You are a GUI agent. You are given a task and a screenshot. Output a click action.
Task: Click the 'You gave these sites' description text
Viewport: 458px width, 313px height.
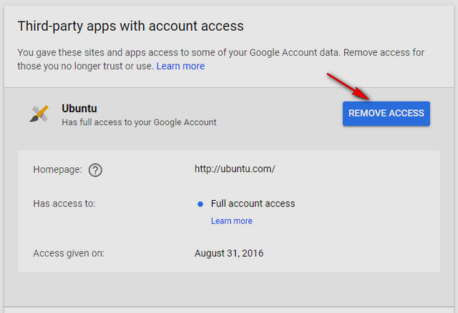221,52
